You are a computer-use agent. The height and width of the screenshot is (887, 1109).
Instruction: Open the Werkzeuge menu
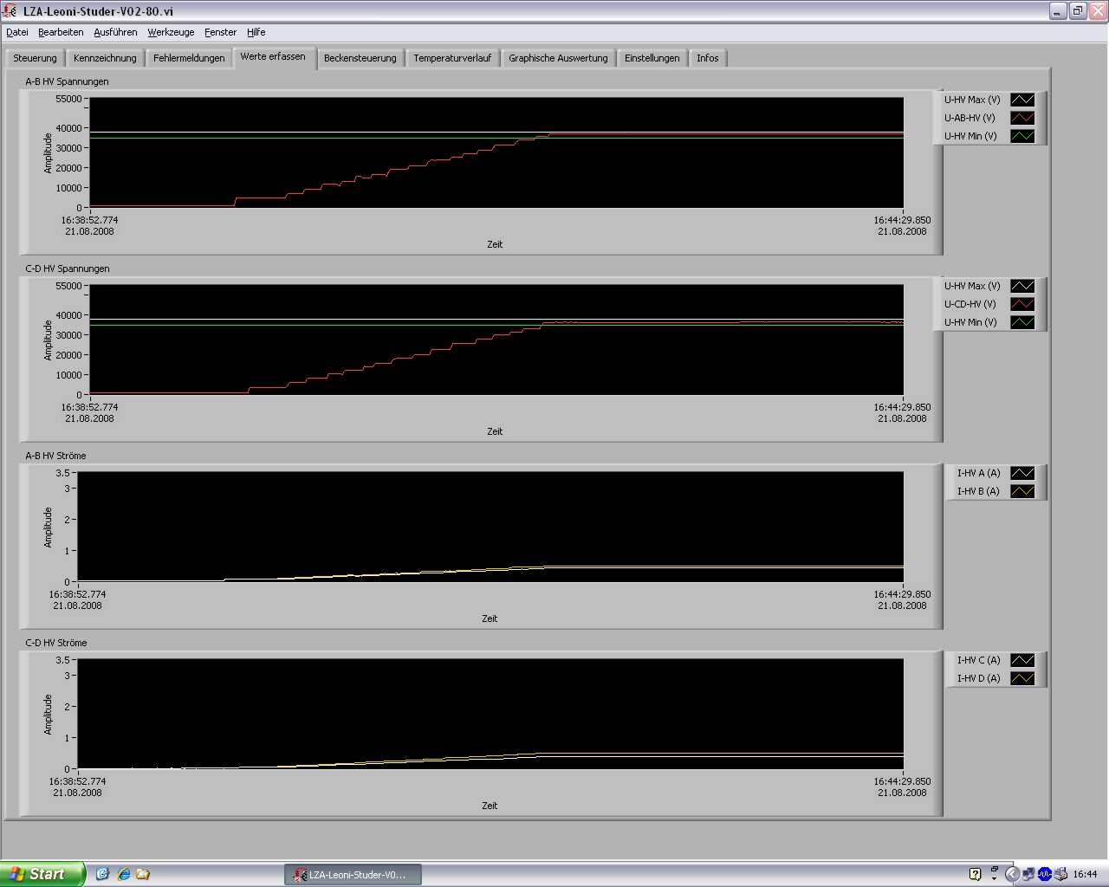(171, 32)
